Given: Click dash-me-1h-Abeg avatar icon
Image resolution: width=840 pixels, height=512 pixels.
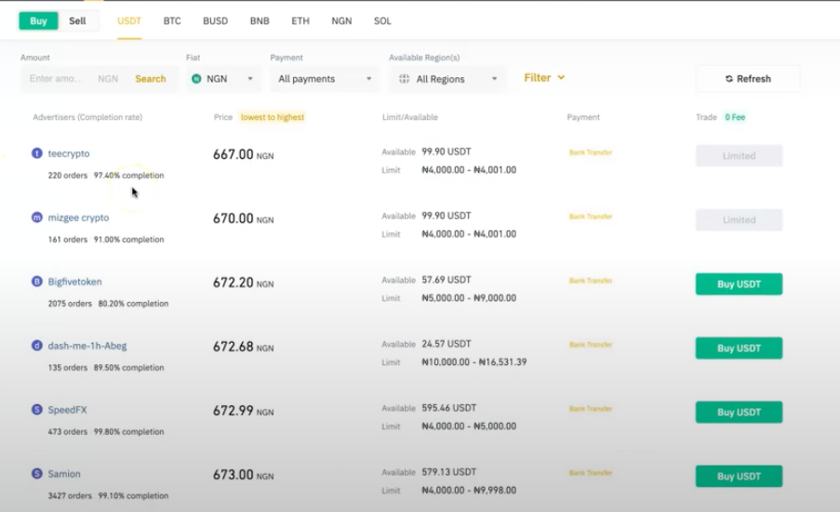Looking at the screenshot, I should pos(37,346).
